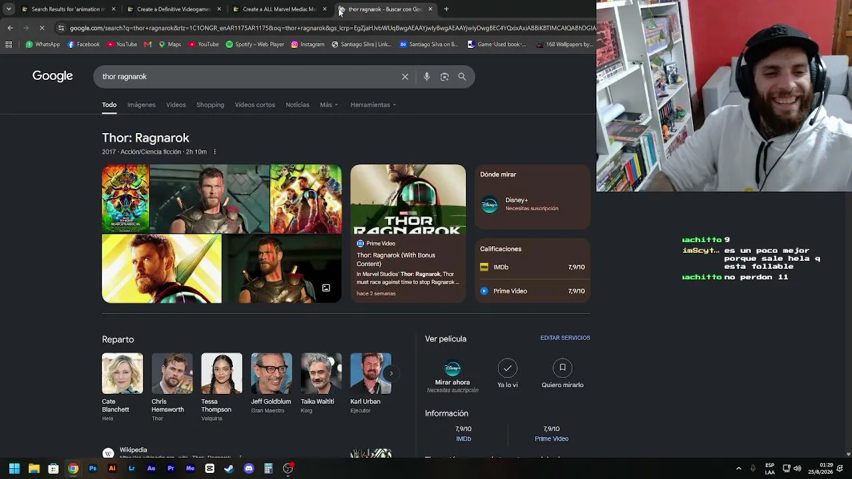The height and width of the screenshot is (479, 852).
Task: Open the Jeff Goldblum cast photo
Action: point(272,373)
